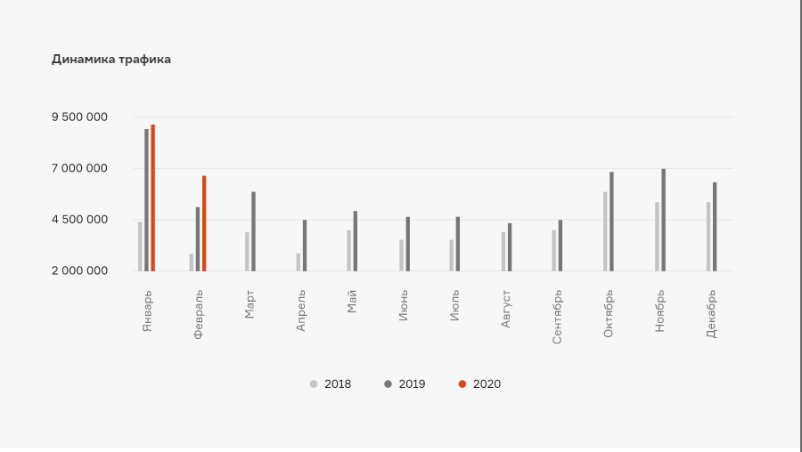Select the dark 2019 May bar

[x=355, y=241]
